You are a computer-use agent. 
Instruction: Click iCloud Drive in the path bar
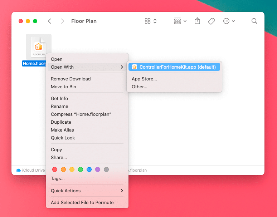click(33, 170)
